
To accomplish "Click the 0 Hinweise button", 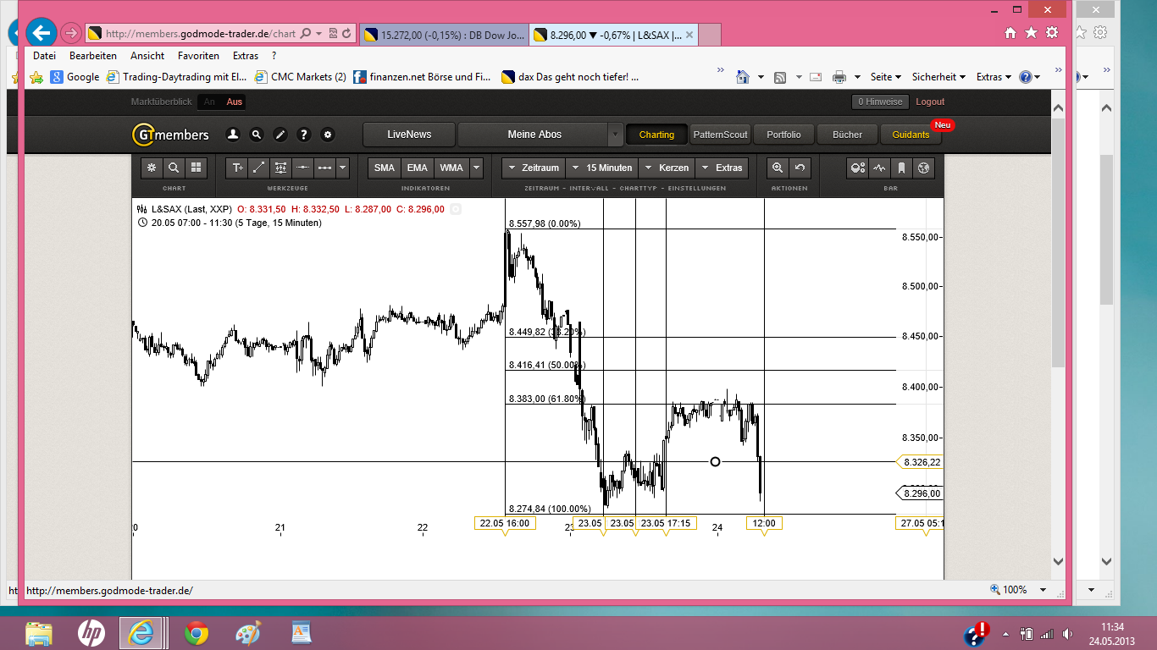I will [880, 102].
